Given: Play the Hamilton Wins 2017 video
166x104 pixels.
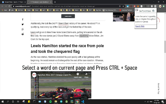Looking at the screenshot, I should pyautogui.click(x=61, y=90).
